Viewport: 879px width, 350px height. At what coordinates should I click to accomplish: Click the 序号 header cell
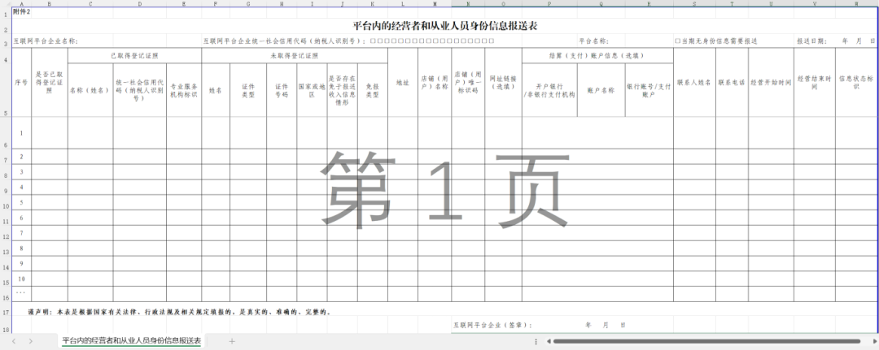(22, 82)
